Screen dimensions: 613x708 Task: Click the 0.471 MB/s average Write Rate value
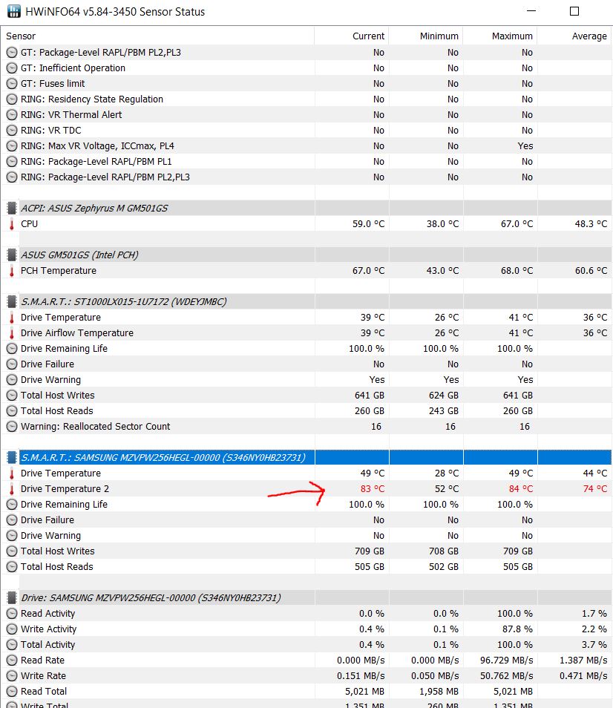point(583,676)
